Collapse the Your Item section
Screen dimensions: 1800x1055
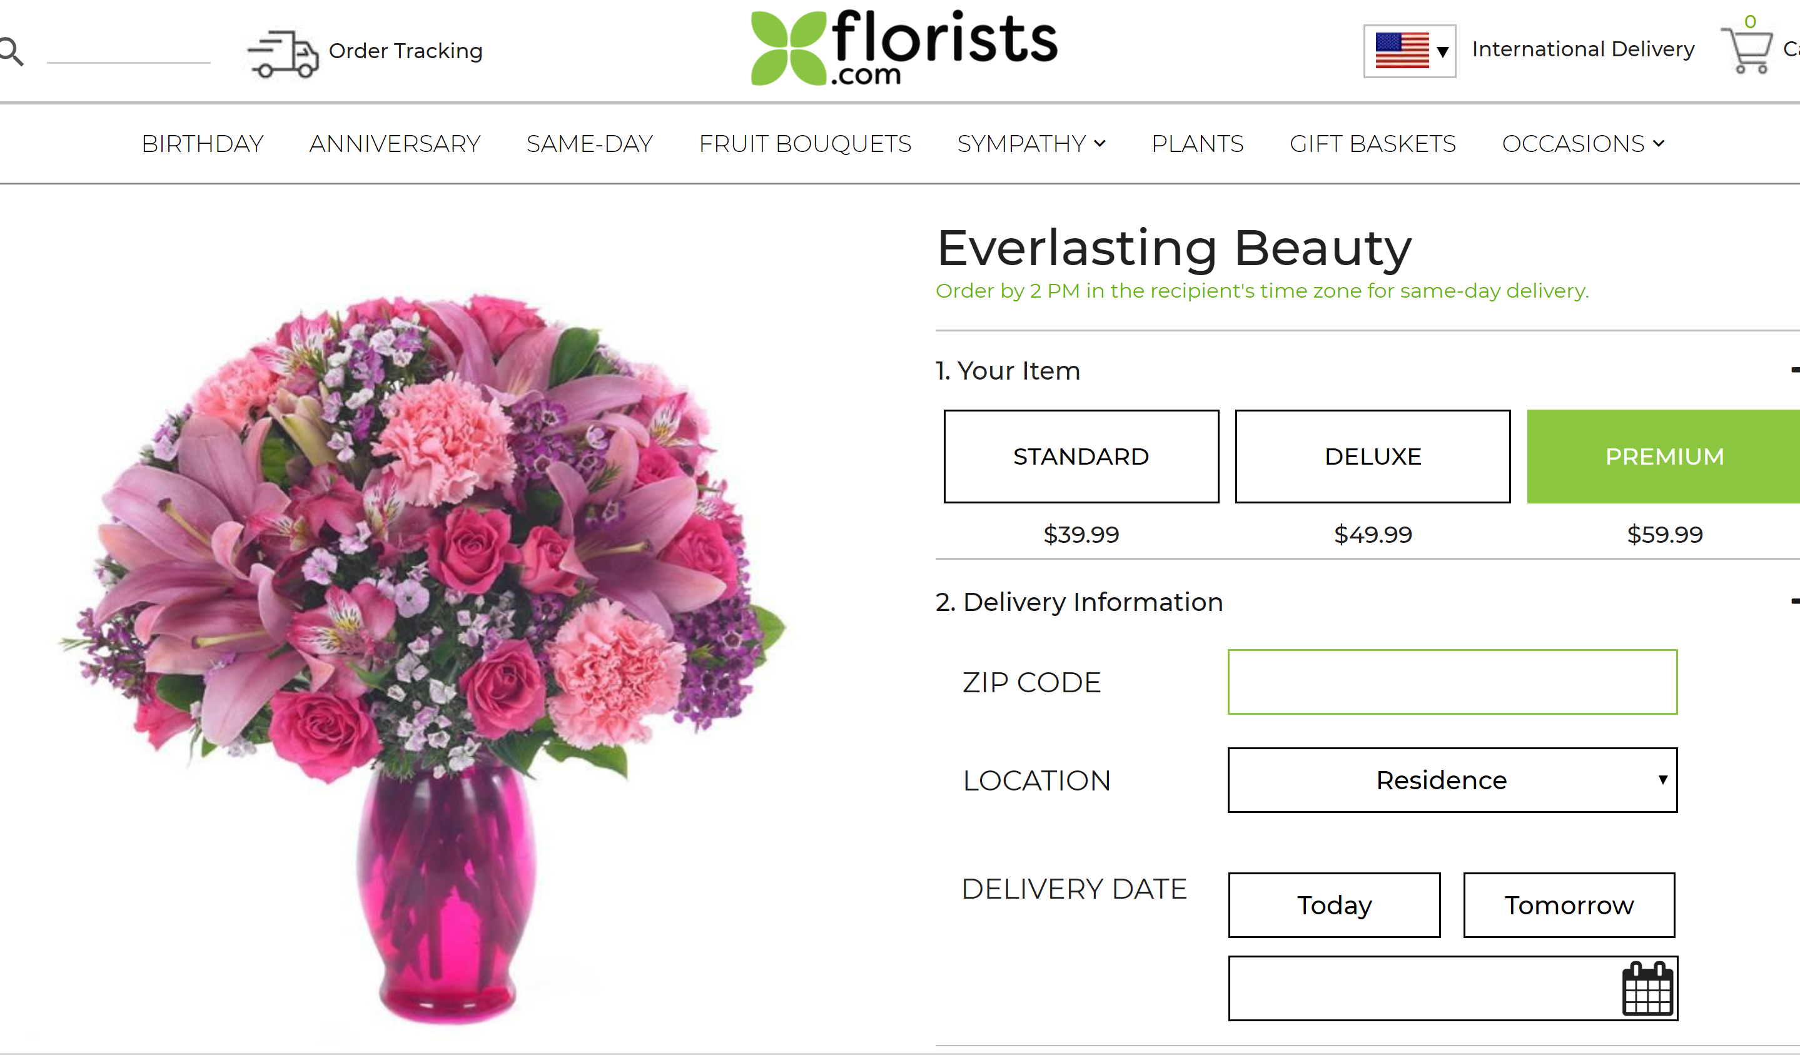click(1794, 370)
